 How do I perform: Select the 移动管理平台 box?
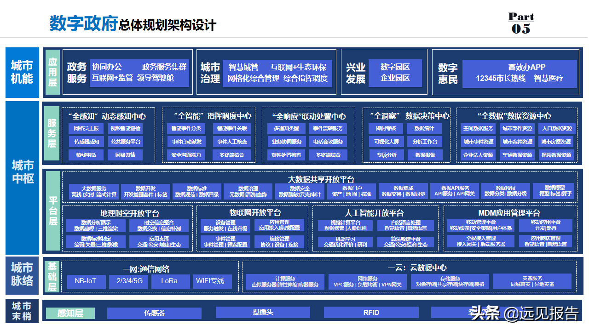480,225
